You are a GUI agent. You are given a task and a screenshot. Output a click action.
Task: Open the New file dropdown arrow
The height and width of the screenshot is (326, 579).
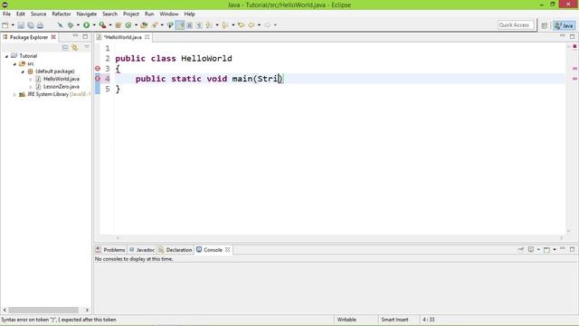pos(13,25)
